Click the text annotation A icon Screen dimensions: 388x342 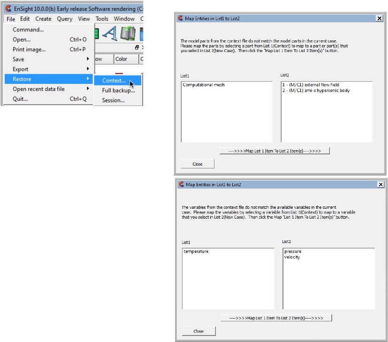click(x=110, y=33)
